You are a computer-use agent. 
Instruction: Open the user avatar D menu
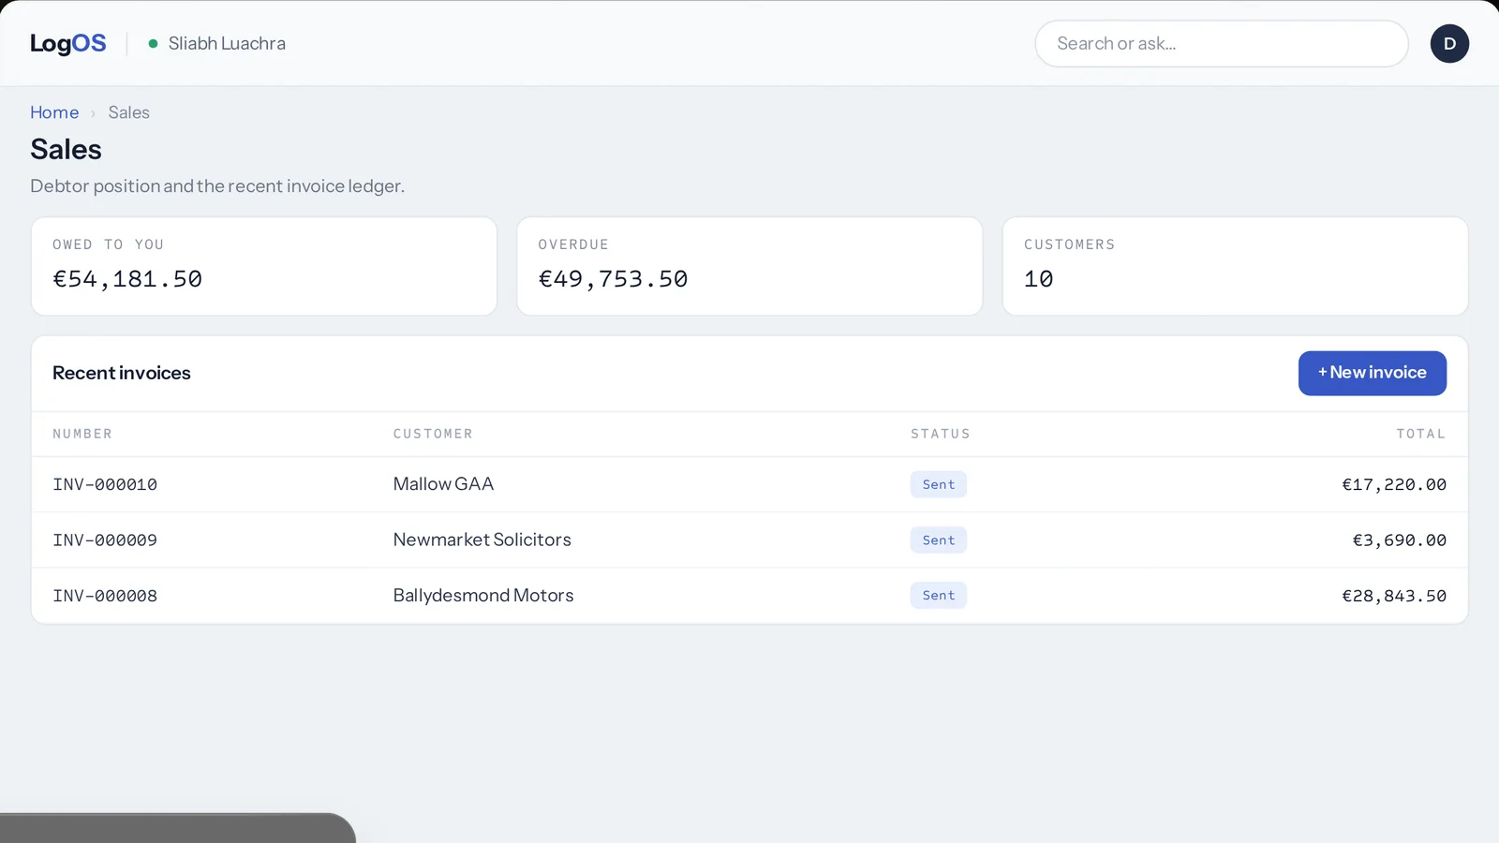click(1449, 43)
